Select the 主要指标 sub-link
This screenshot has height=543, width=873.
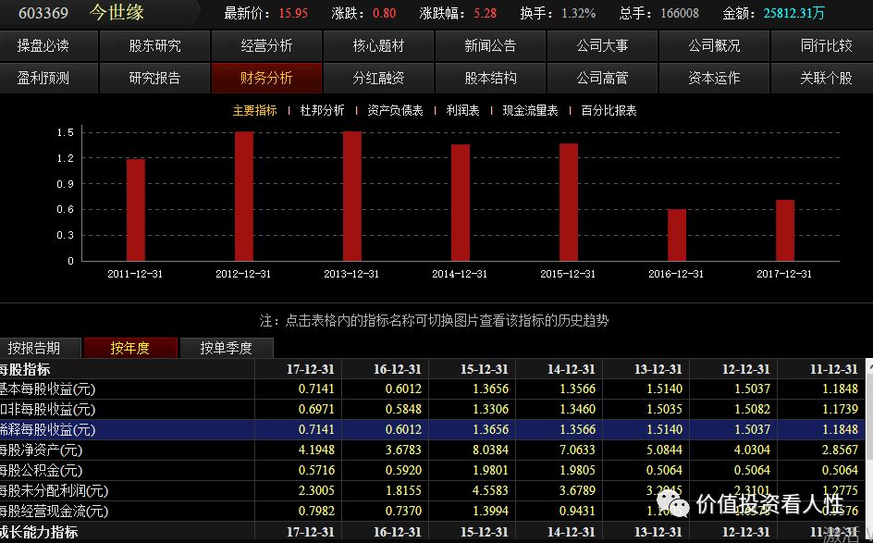point(255,110)
